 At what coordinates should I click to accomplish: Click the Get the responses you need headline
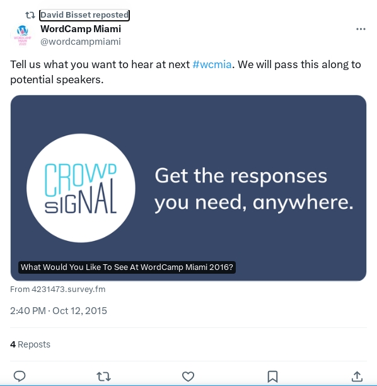tap(253, 189)
